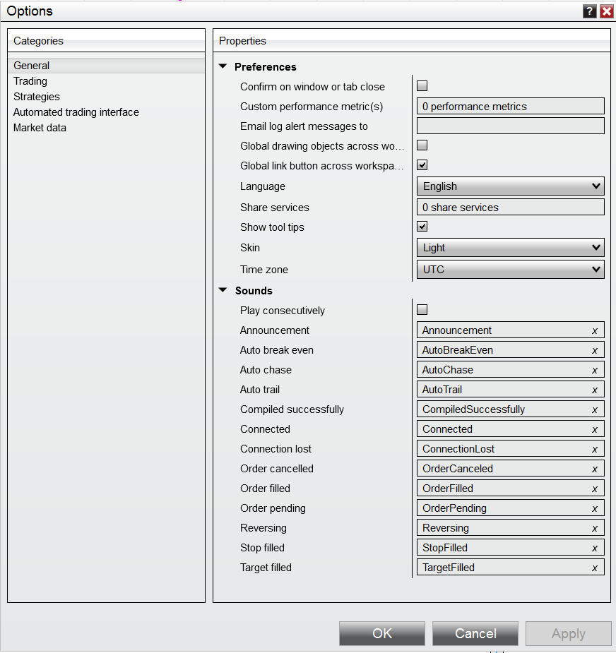Screen dimensions: 616x653
Task: Click the Connection lost label
Action: pos(276,449)
